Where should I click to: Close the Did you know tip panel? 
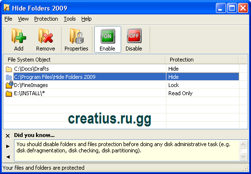(8, 136)
